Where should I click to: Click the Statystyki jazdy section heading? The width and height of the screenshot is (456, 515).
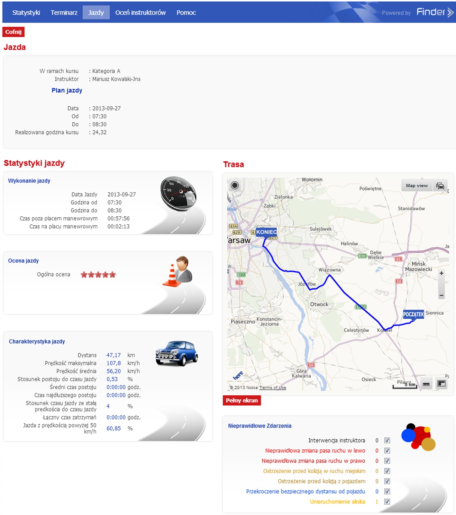click(x=34, y=163)
